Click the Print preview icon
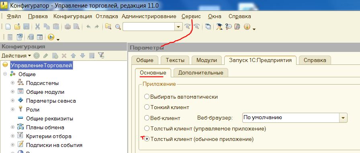Screen dimensions: 360x153 (76, 27)
